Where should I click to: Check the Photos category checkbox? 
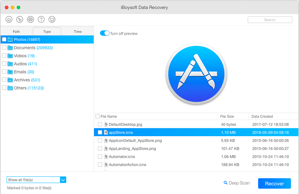(4, 40)
